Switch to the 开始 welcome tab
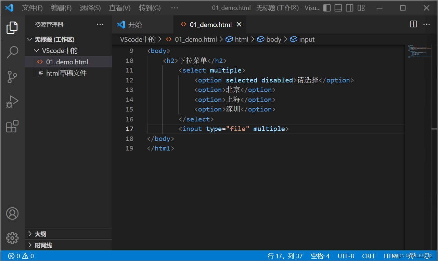The image size is (438, 261). [143, 24]
